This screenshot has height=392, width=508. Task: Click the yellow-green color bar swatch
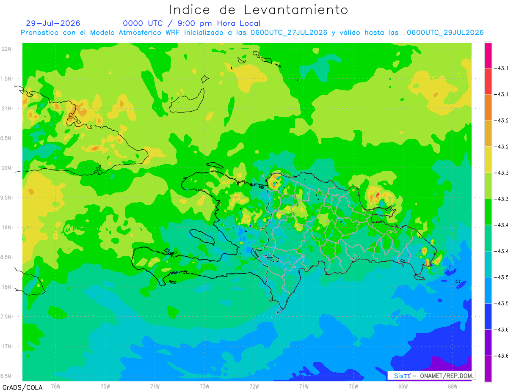[488, 186]
